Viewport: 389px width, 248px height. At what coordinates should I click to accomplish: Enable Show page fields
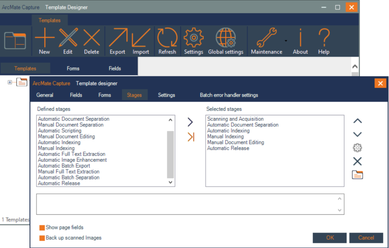(x=42, y=227)
